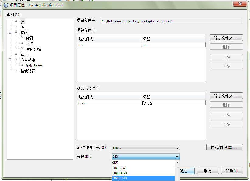Click 包文件夹 header in source table
This screenshot has height=181, width=250.
click(x=109, y=39)
